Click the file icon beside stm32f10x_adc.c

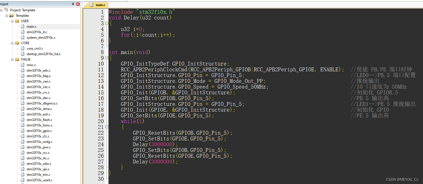pyautogui.click(x=23, y=70)
